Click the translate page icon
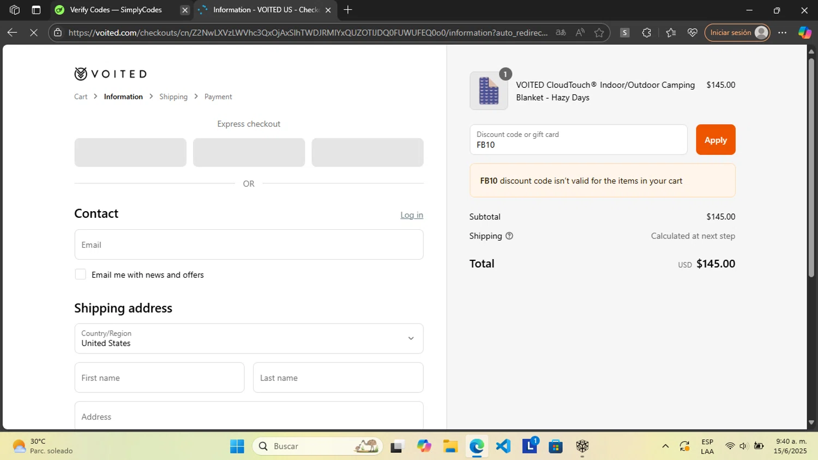The image size is (818, 460). pyautogui.click(x=561, y=33)
